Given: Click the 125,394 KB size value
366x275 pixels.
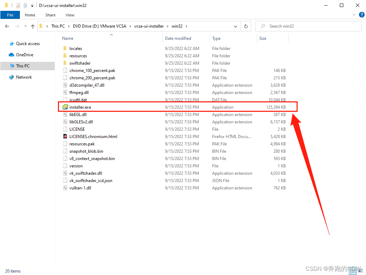Looking at the screenshot, I should (x=276, y=107).
